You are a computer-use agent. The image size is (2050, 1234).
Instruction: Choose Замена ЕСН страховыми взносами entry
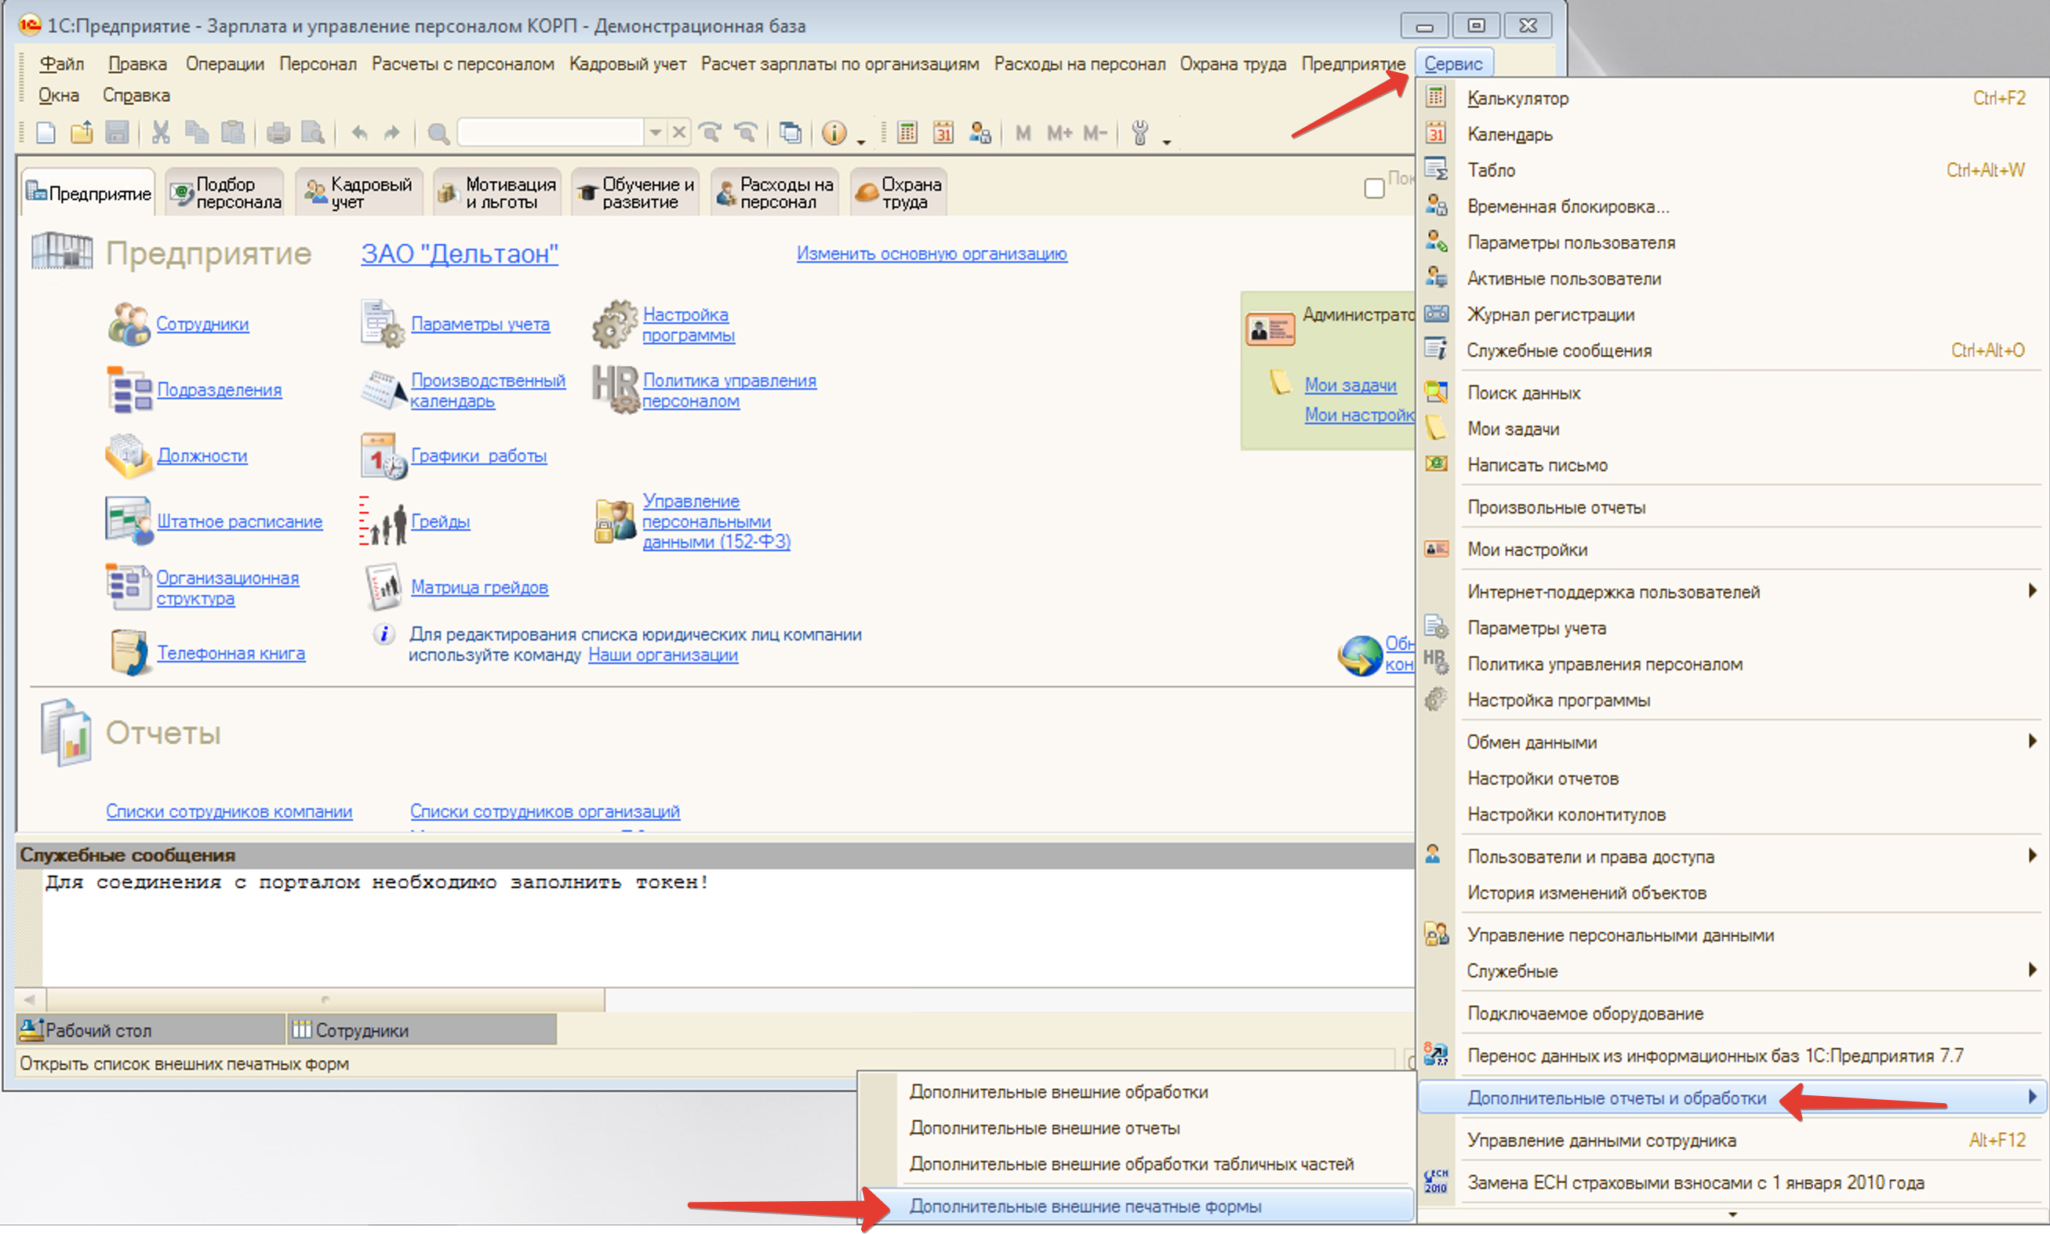point(1695,1182)
